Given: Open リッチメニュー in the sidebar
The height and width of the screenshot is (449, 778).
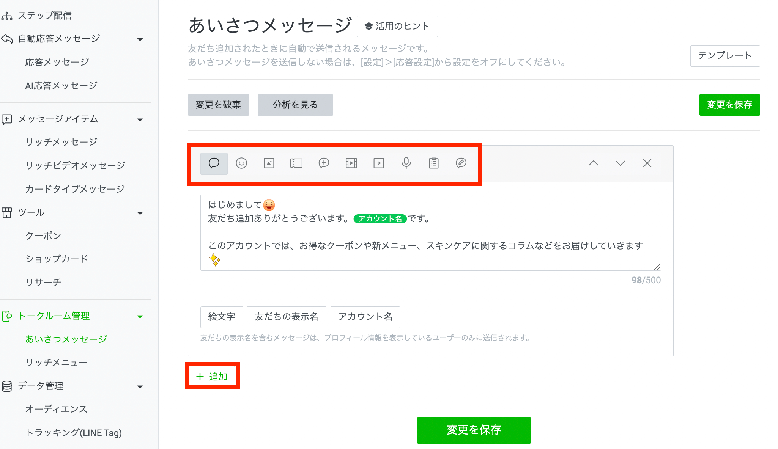Looking at the screenshot, I should [57, 363].
